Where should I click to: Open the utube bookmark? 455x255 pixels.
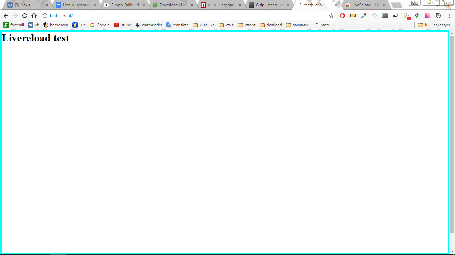click(x=122, y=25)
